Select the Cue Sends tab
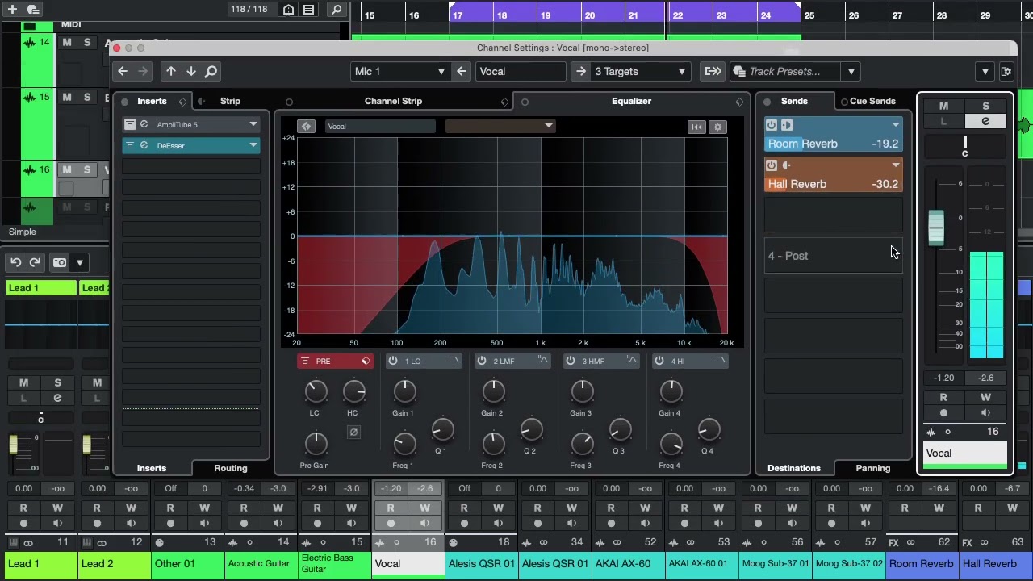 click(x=872, y=101)
